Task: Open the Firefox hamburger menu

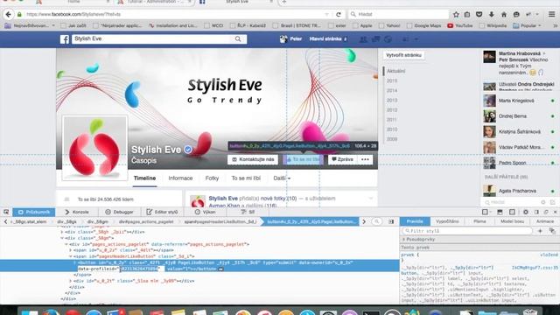Action: 552,14
